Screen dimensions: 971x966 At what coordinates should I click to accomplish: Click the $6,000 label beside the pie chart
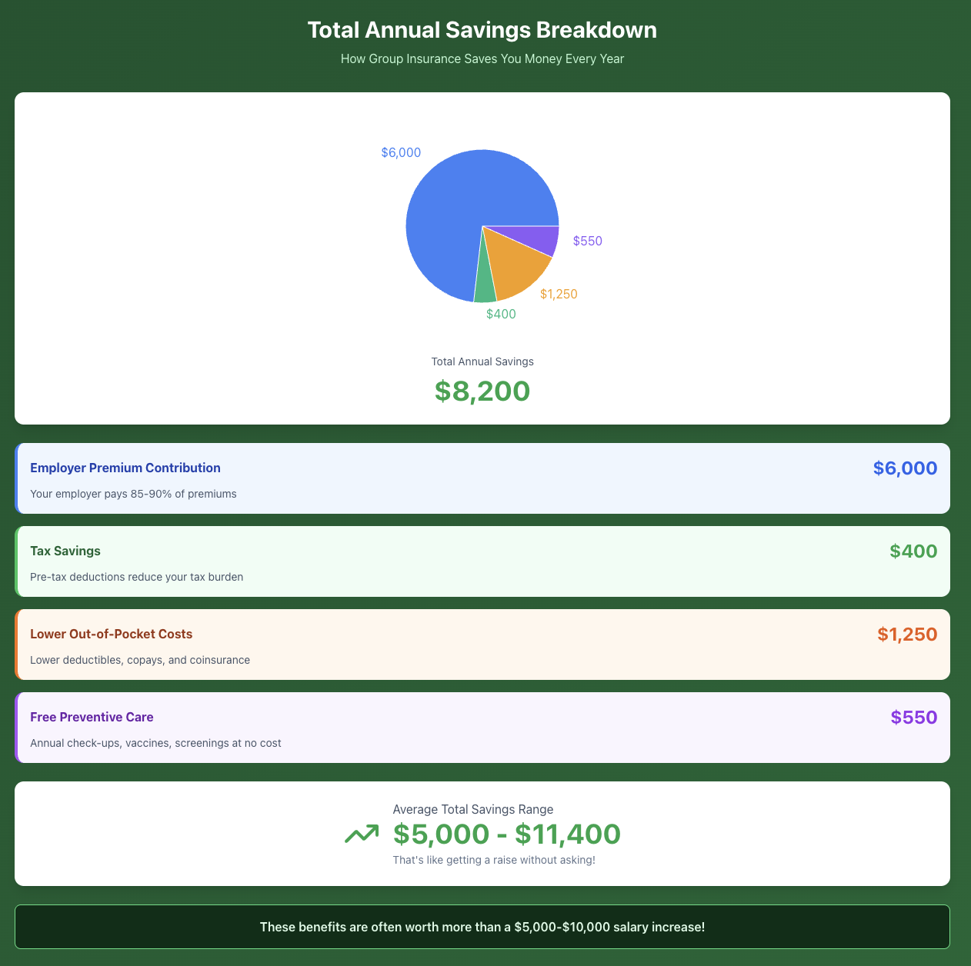pos(401,152)
